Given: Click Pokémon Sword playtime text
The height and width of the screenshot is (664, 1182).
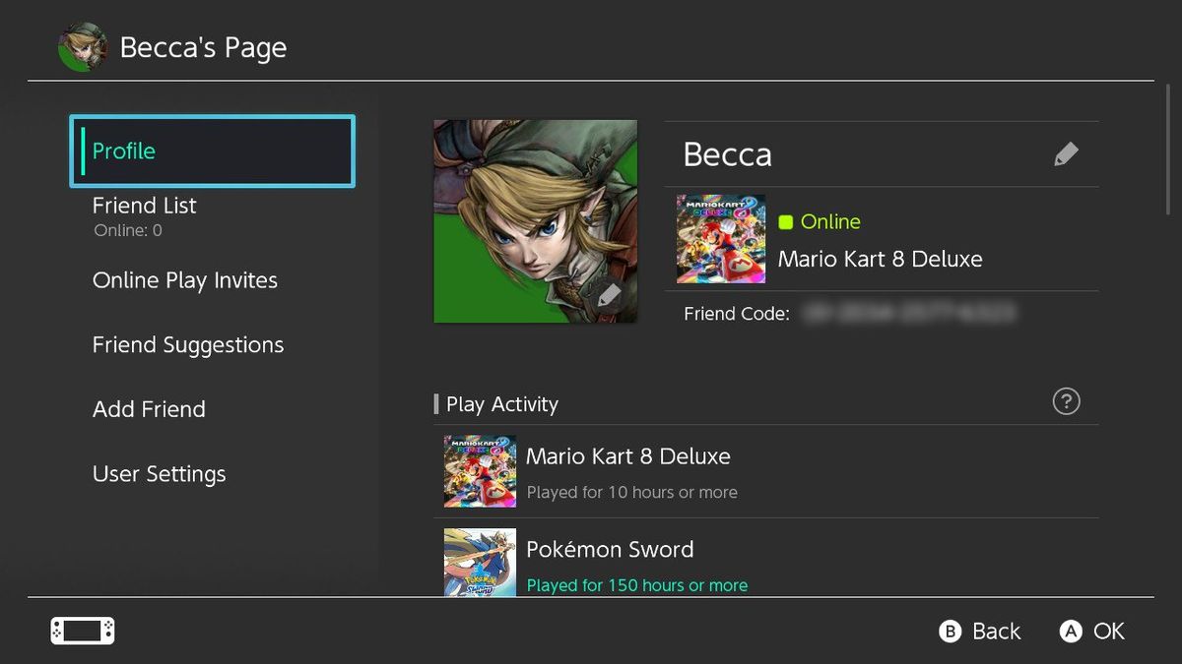Looking at the screenshot, I should pyautogui.click(x=637, y=584).
